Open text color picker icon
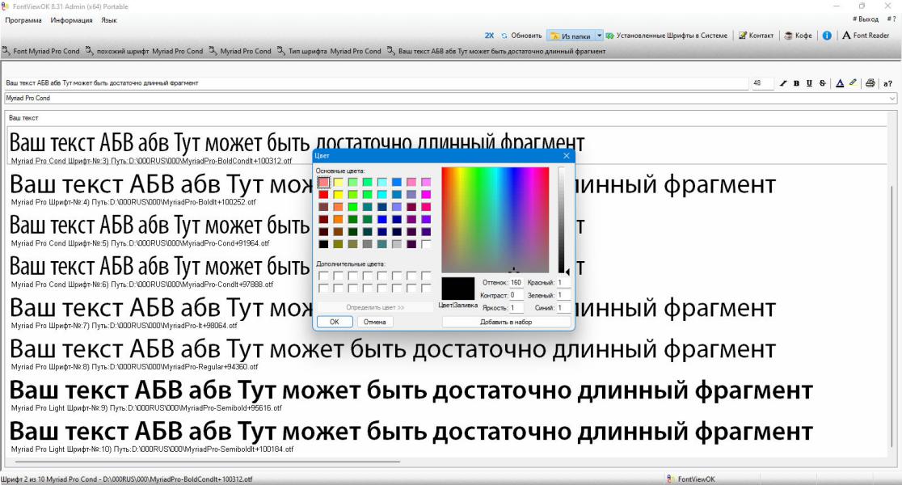Viewport: 902px width, 485px height. (840, 83)
